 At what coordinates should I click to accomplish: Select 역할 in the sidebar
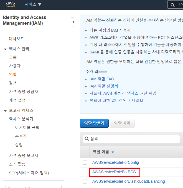point(13,74)
